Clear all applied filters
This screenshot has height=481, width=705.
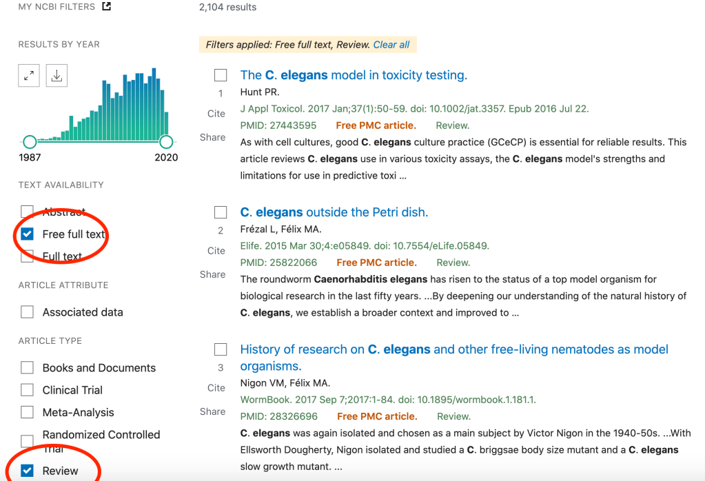391,45
